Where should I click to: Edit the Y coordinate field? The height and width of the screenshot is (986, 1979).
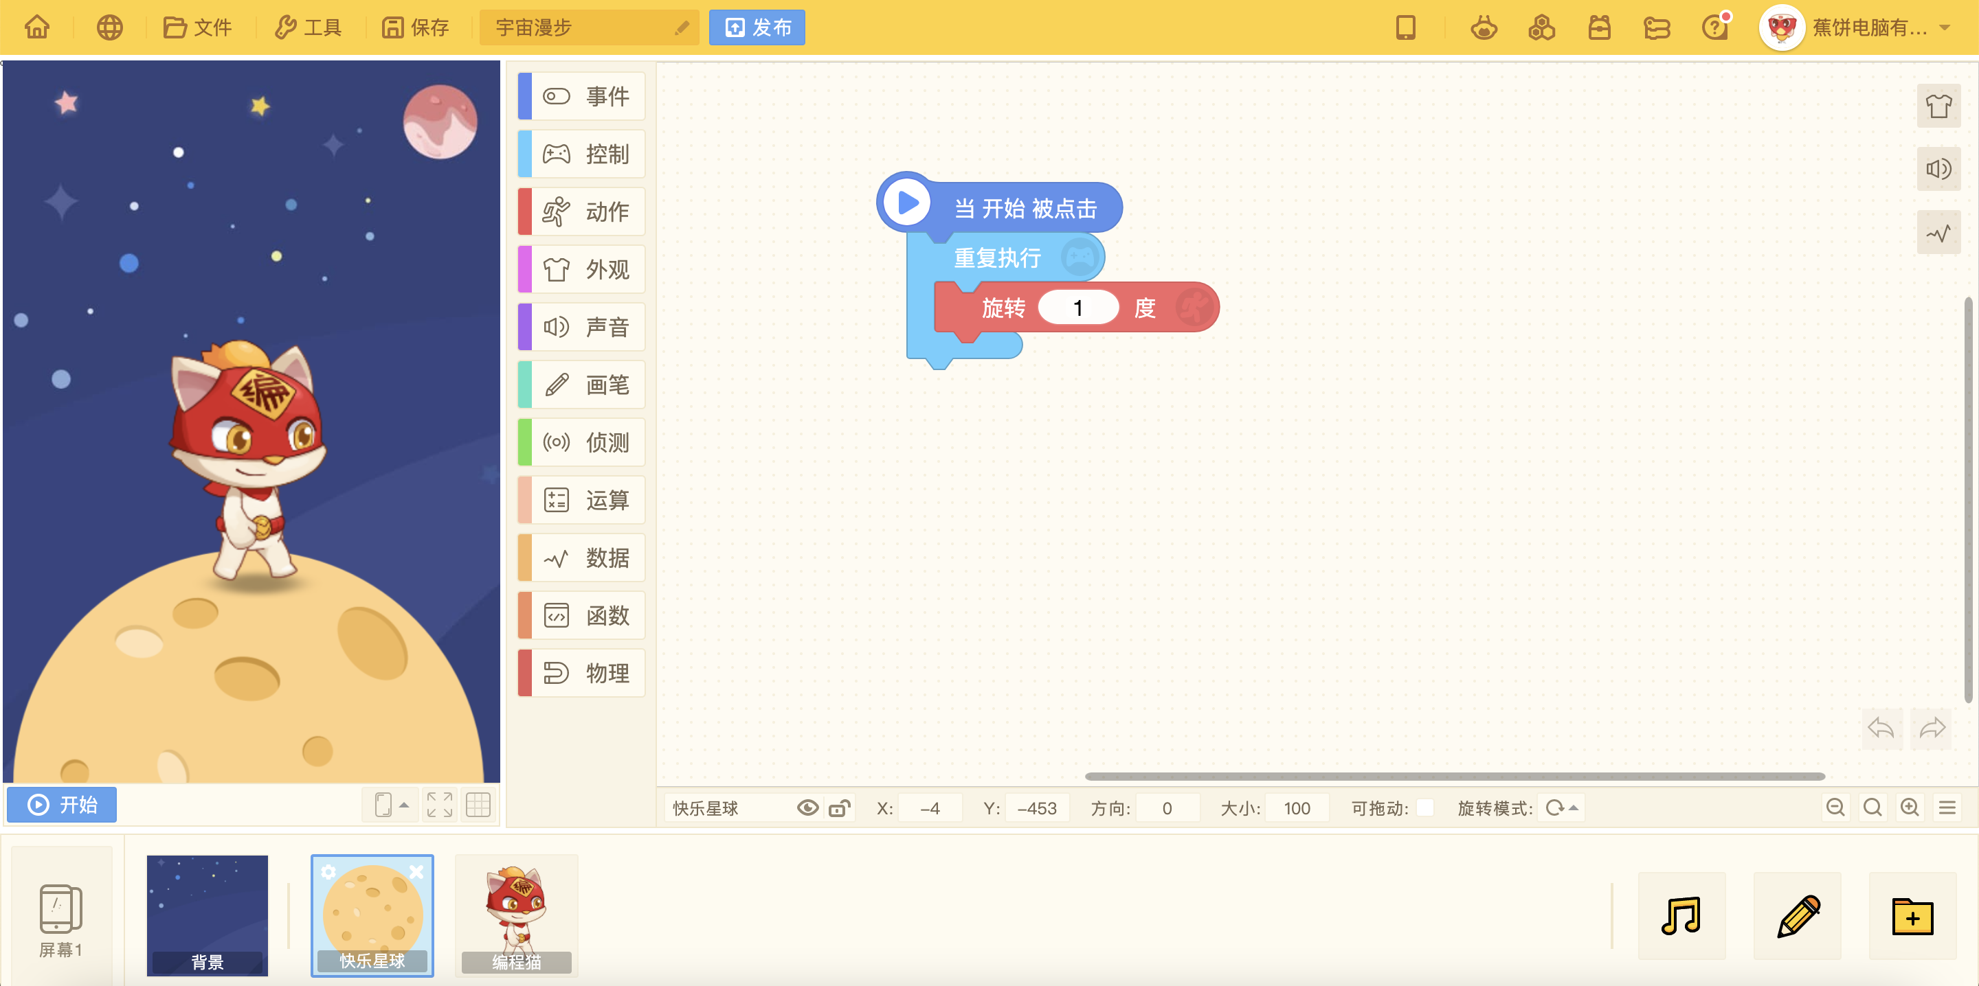(x=1036, y=808)
